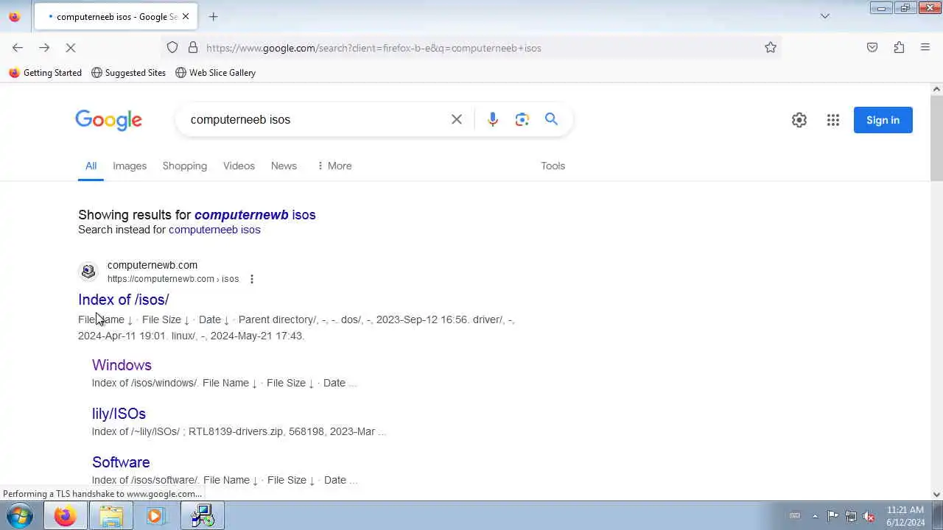Open the Index of /isos/ result
Image resolution: width=943 pixels, height=530 pixels.
coord(124,300)
